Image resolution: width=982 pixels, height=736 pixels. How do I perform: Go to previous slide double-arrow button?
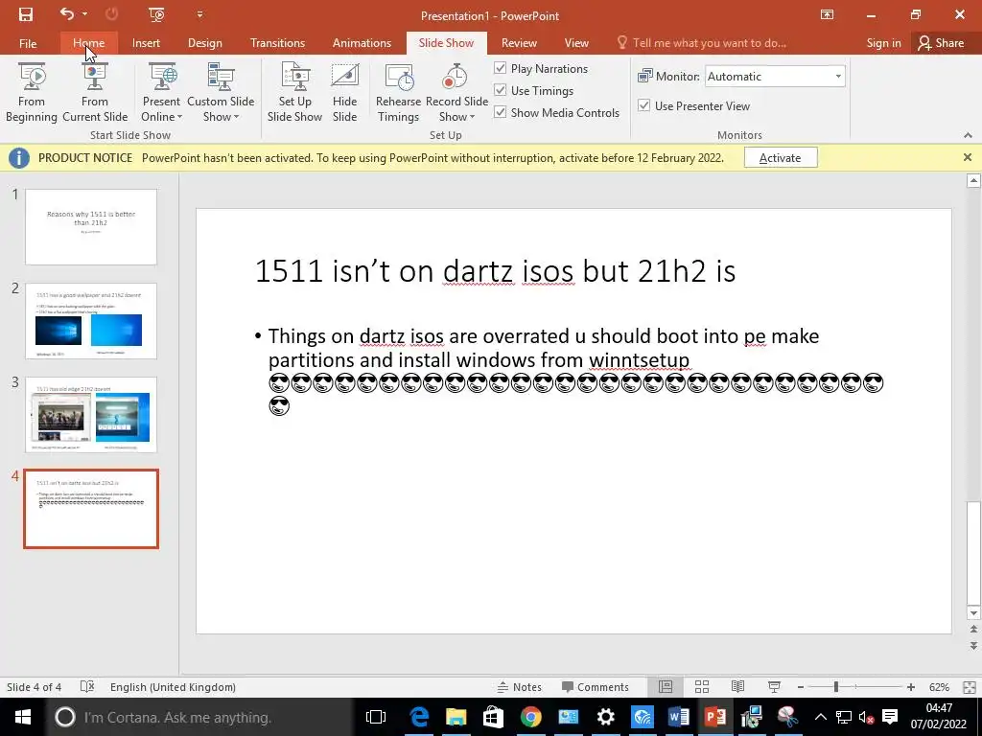pyautogui.click(x=973, y=629)
